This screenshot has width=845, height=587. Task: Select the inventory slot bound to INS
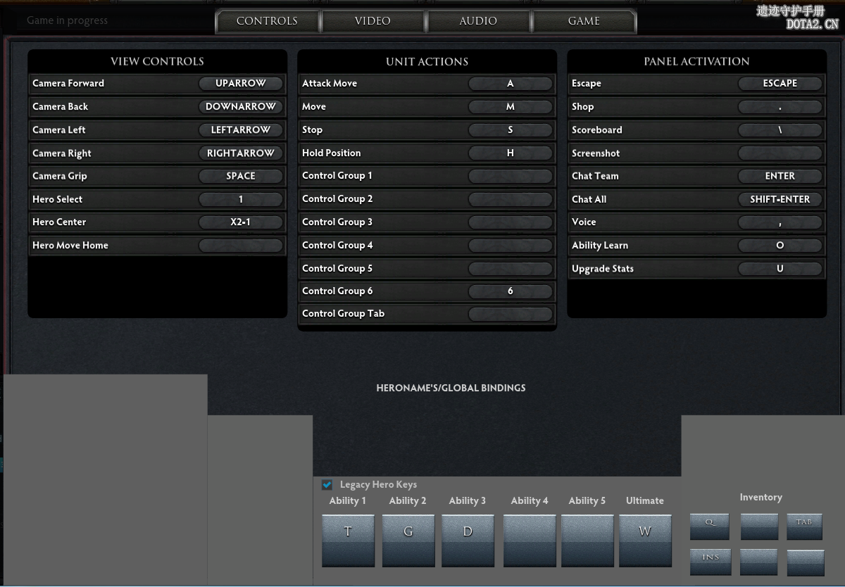click(x=710, y=562)
